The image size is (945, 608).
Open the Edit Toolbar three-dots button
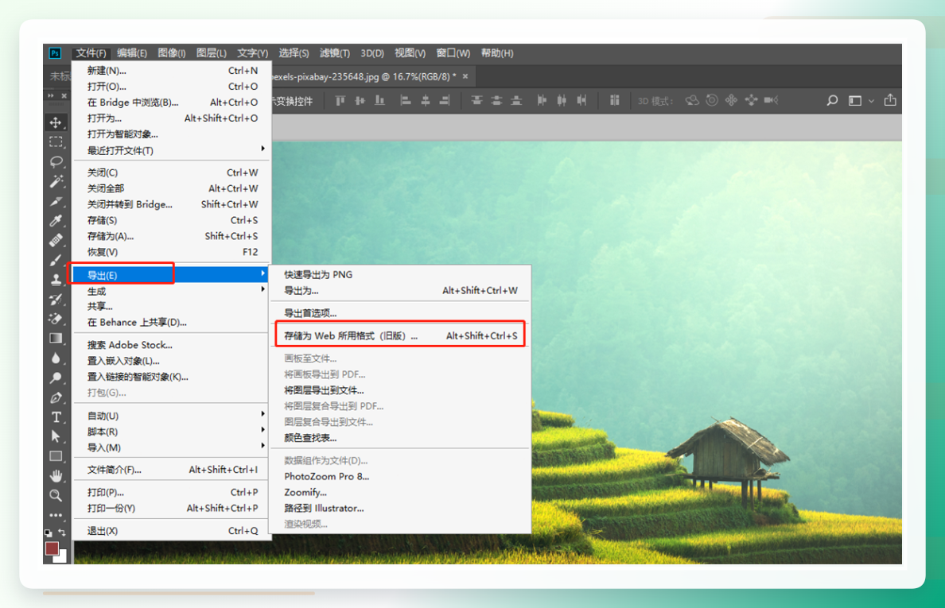[x=56, y=515]
